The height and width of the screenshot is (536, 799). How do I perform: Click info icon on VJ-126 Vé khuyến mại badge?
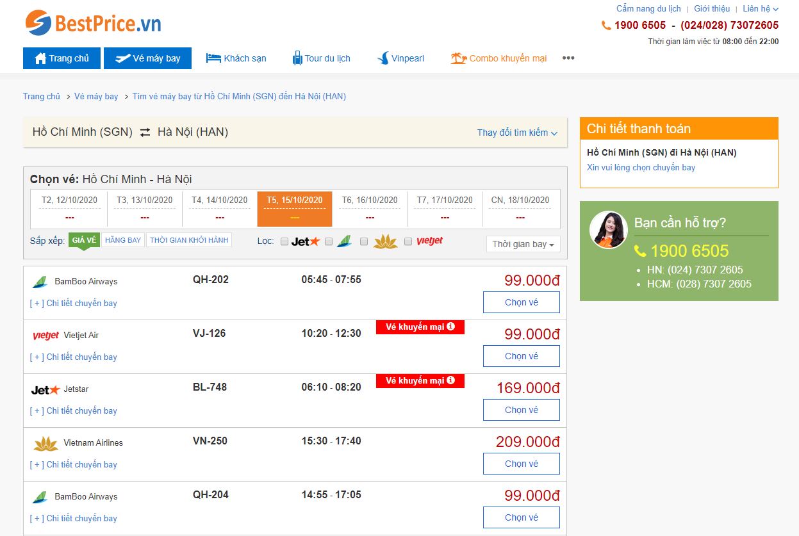(450, 327)
